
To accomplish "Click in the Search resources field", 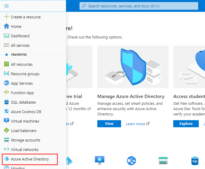I will point(139,6).
